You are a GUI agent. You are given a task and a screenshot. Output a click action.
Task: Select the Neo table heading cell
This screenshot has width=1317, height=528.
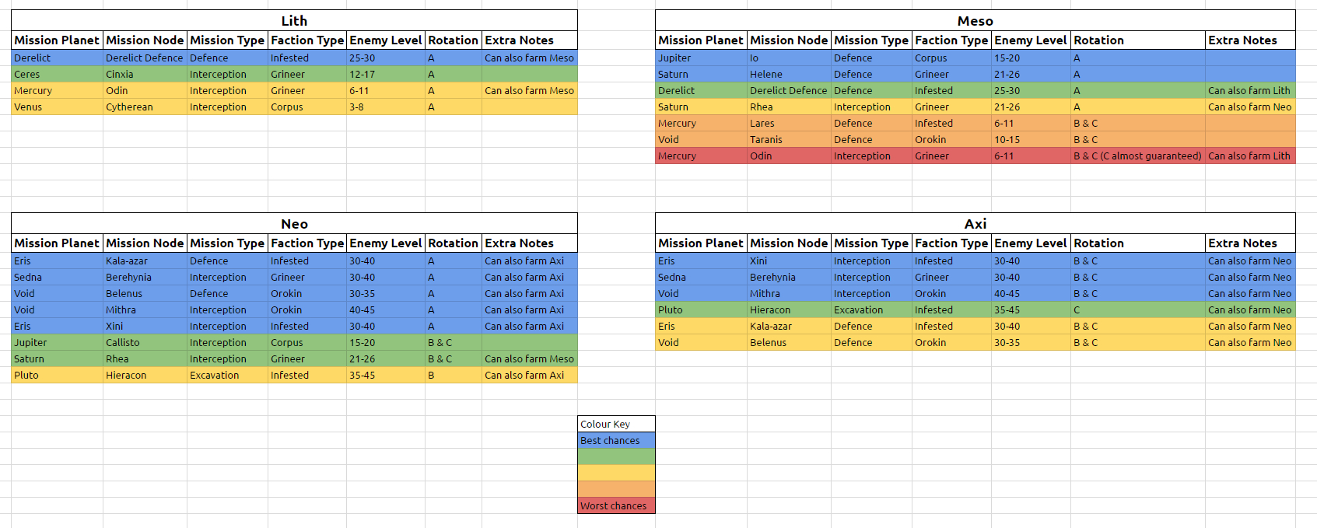pyautogui.click(x=294, y=224)
